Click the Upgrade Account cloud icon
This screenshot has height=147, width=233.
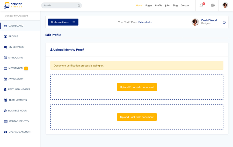pyautogui.click(x=5, y=132)
